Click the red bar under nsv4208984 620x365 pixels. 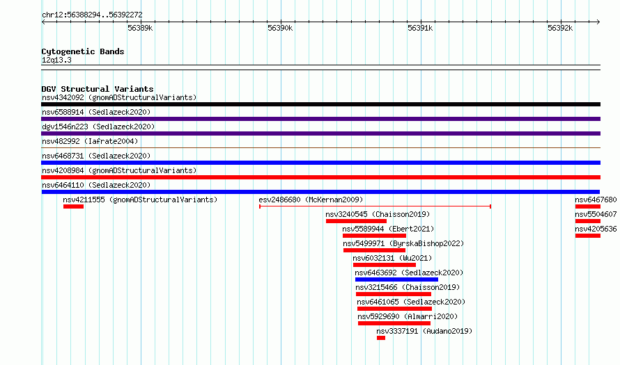click(x=320, y=177)
